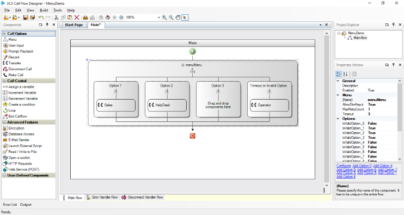Click the Zoom Out magnifier icon
404x215 pixels.
[x=171, y=17]
